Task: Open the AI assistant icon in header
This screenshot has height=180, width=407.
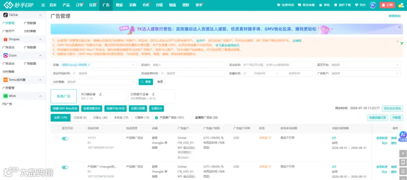Action: [x=373, y=5]
